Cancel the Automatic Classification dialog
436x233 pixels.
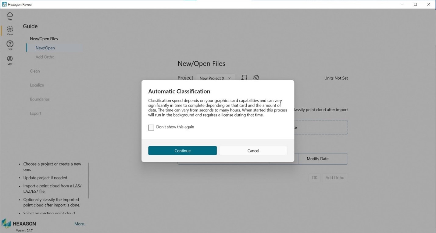pyautogui.click(x=253, y=150)
